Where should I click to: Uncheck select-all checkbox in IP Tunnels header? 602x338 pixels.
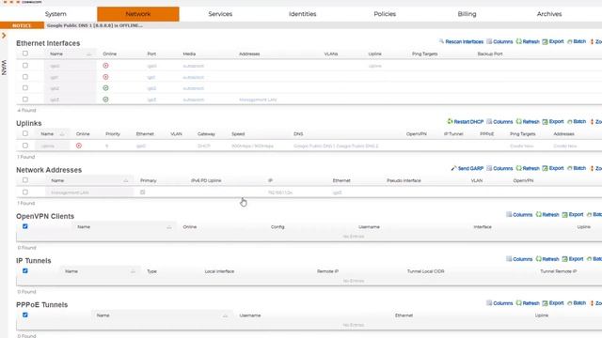coord(25,271)
